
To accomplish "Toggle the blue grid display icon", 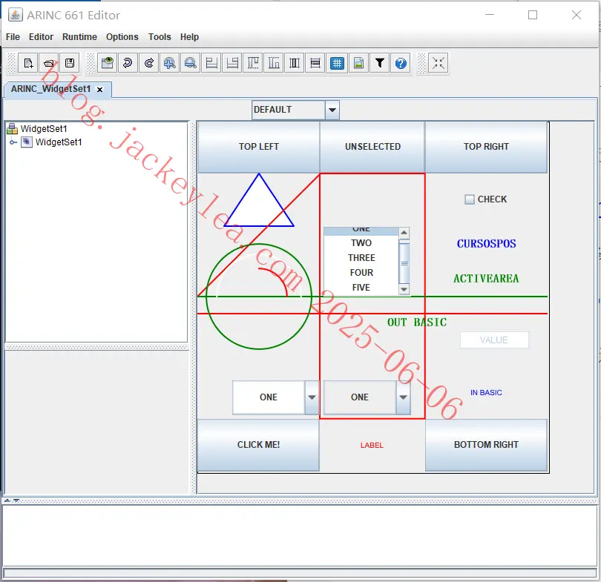I will pyautogui.click(x=337, y=63).
